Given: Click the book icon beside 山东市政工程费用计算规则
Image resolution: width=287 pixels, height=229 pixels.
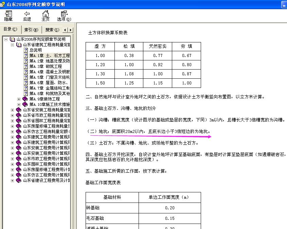Looking at the screenshot, I should click(x=19, y=159).
